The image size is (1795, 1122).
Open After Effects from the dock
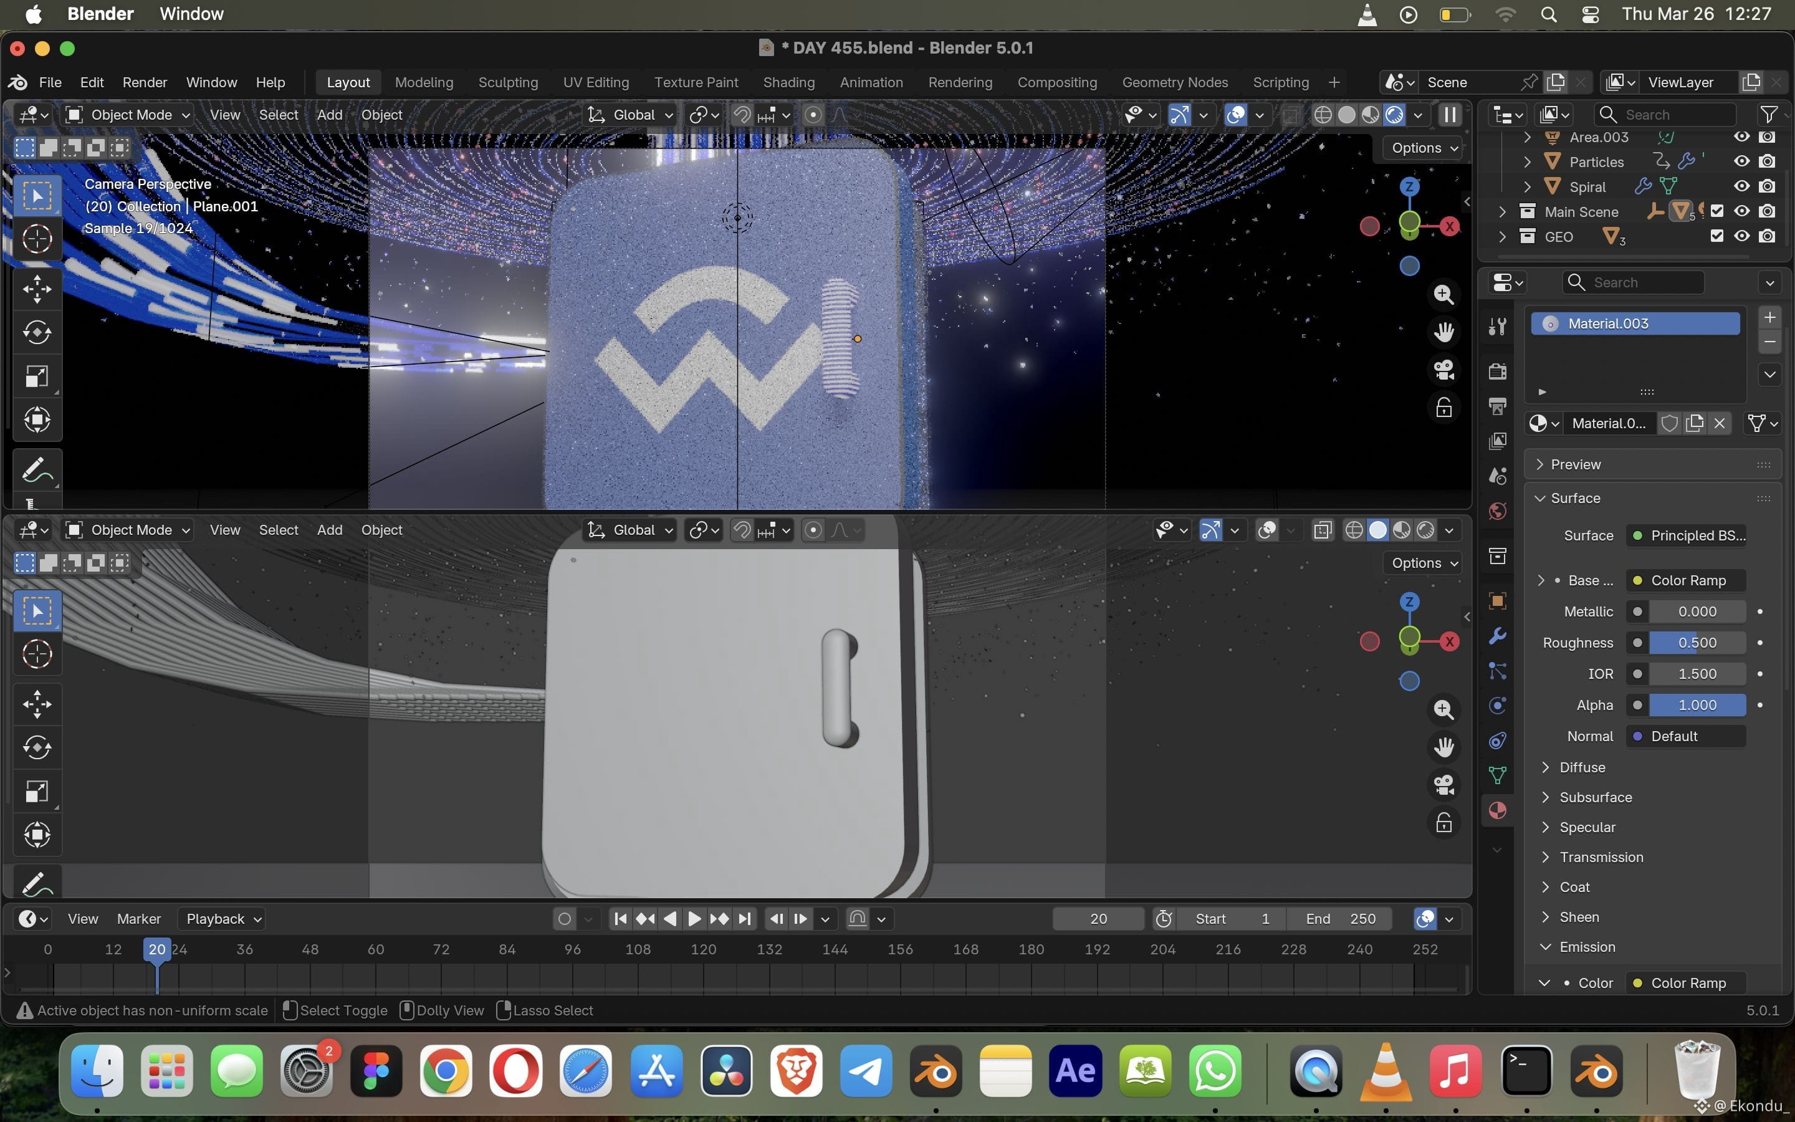click(x=1076, y=1072)
